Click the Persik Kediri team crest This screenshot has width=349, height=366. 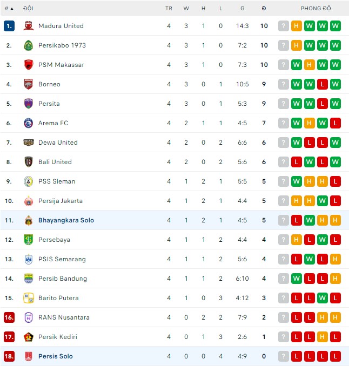coord(29,337)
